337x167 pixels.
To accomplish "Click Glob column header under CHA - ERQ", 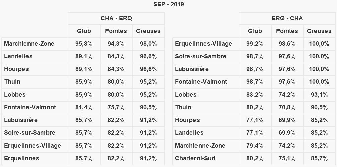I will click(x=84, y=31).
